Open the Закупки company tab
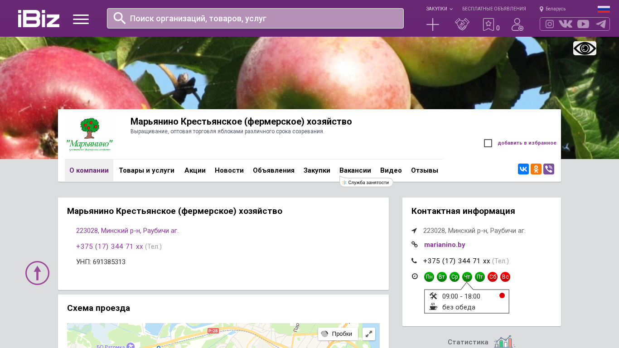This screenshot has width=619, height=348. [317, 170]
